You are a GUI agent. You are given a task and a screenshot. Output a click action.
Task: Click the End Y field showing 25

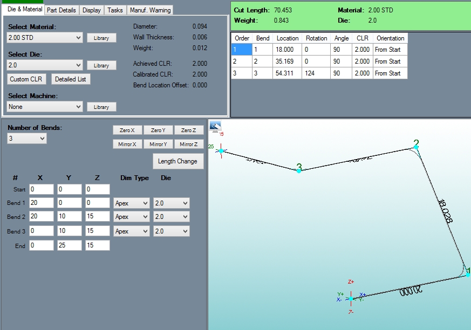tap(70, 245)
